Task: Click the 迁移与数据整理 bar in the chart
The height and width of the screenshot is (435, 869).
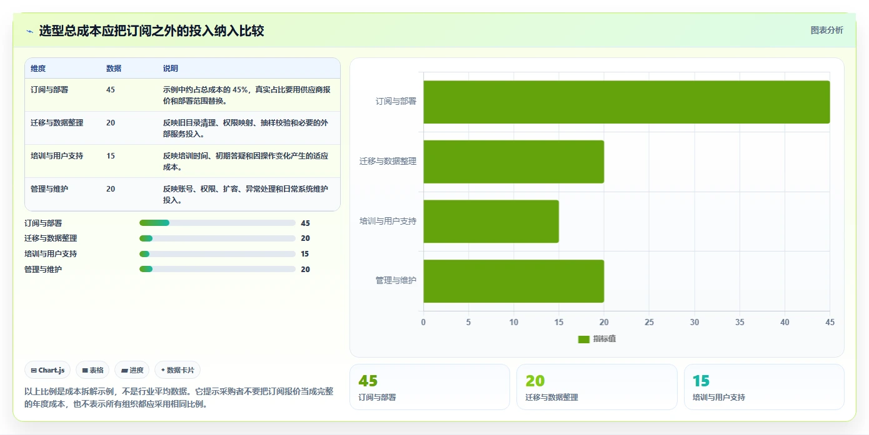Action: point(514,162)
